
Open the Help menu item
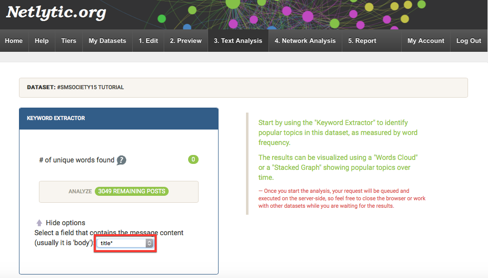pyautogui.click(x=42, y=41)
